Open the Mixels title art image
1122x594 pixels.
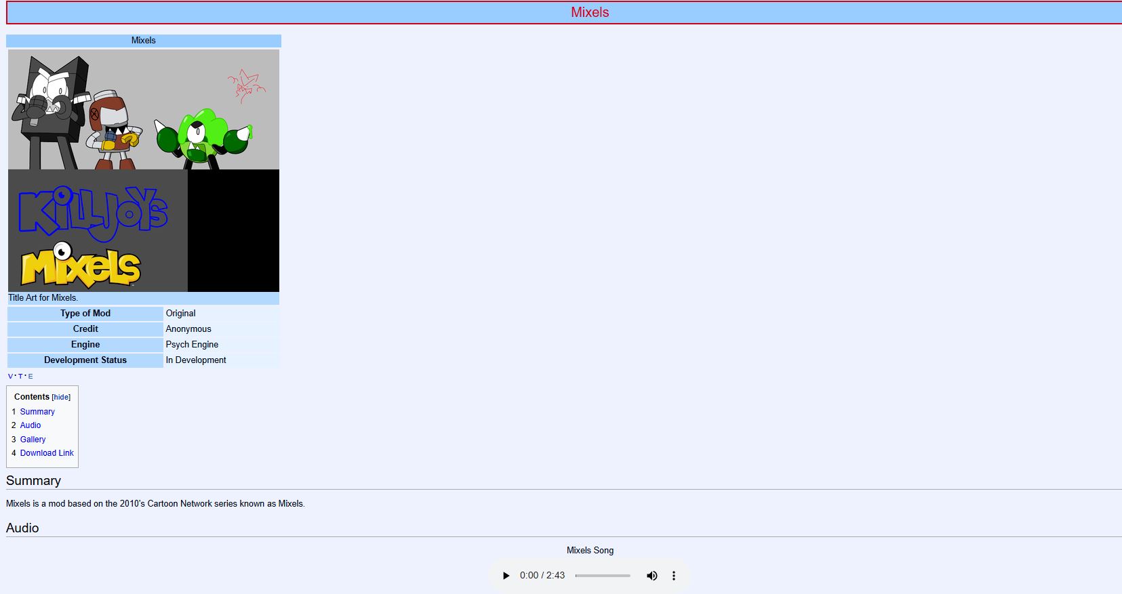144,171
